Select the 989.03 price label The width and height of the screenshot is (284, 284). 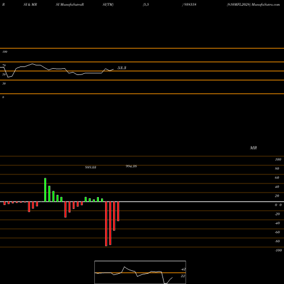pos(90,168)
